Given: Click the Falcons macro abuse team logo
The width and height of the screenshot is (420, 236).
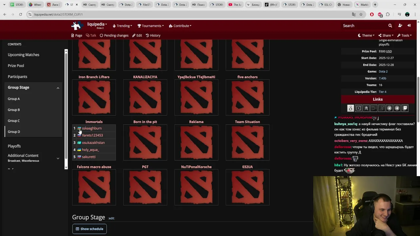Looking at the screenshot, I should [x=94, y=187].
